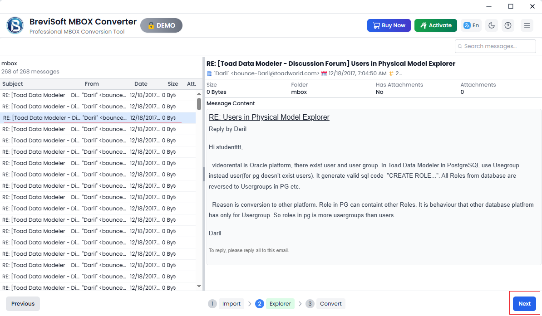Go back with Previous button

(23, 304)
